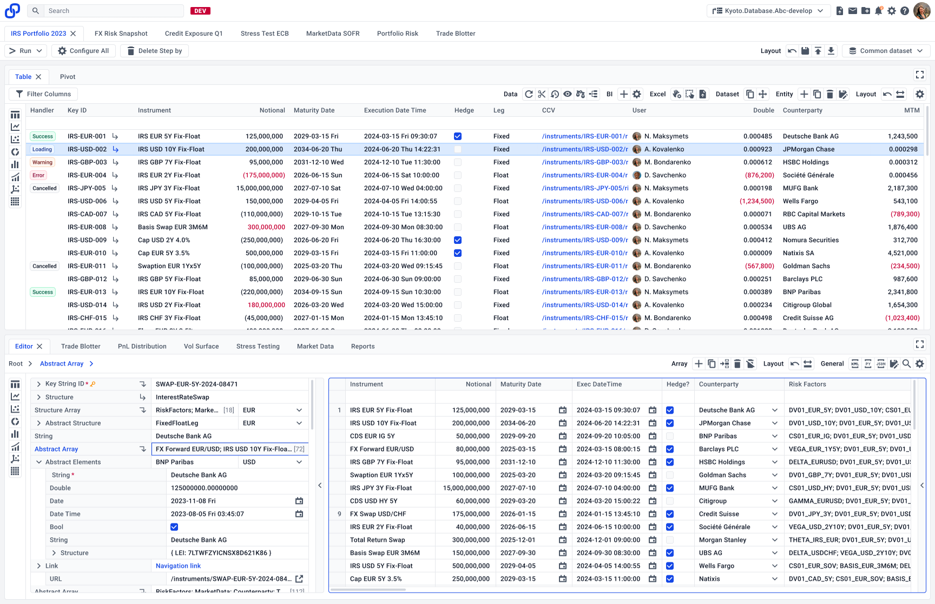Open Kyoto.Database.Abc-develop environment dropdown
Viewport: 935px width, 604px height.
[768, 11]
